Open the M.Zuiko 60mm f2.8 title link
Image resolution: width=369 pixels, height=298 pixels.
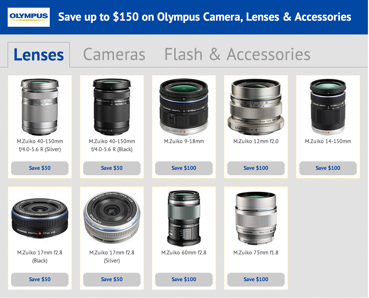coord(184,252)
